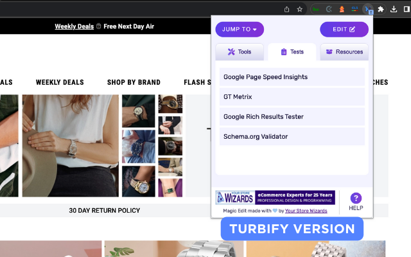
Task: Open the SHOP BY BRAND menu item
Action: tap(134, 82)
